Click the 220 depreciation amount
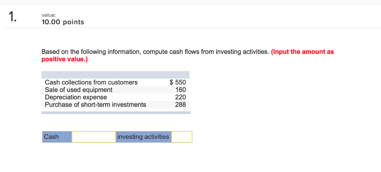Screen dimensions: 381x172 (180, 97)
